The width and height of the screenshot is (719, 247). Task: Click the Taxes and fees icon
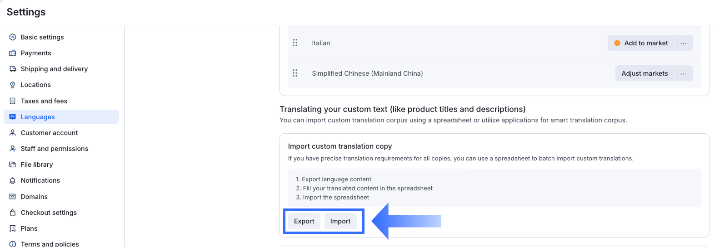13,101
